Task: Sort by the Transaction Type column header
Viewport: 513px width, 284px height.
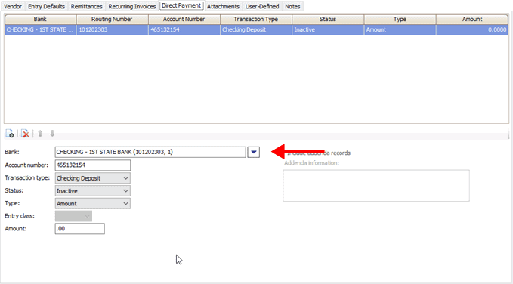Action: tap(256, 20)
